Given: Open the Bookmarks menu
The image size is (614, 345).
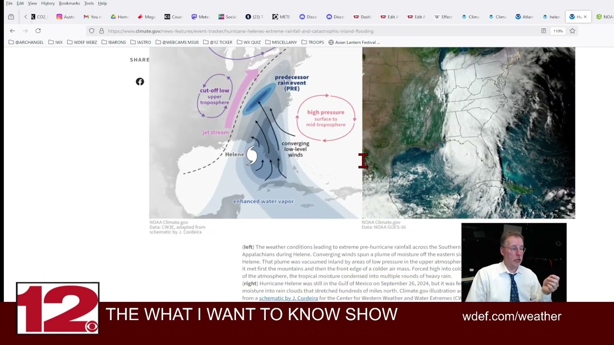Looking at the screenshot, I should tap(69, 3).
